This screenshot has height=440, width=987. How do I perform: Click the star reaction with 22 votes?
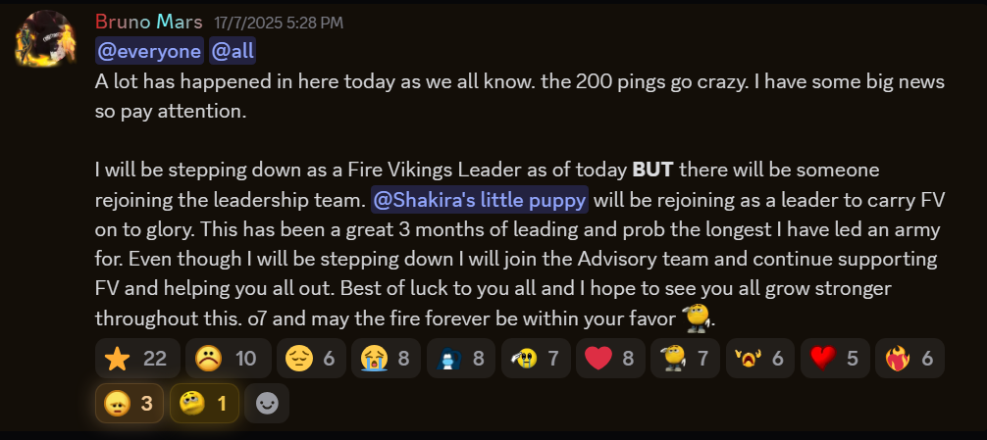[x=135, y=359]
